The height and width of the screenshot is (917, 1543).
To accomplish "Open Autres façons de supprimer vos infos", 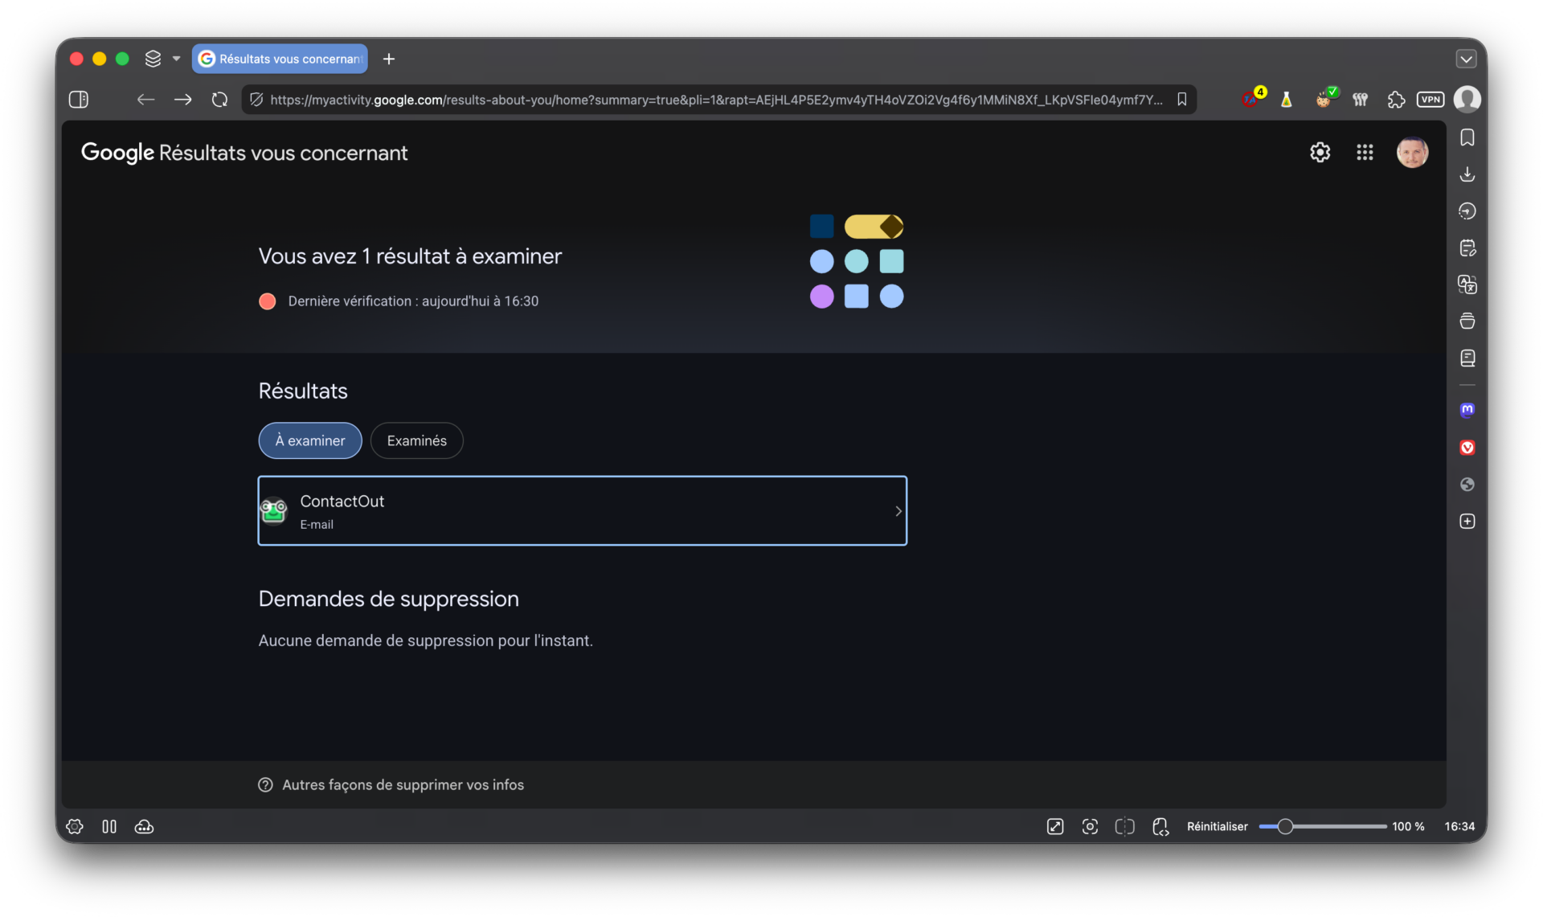I will (x=403, y=785).
